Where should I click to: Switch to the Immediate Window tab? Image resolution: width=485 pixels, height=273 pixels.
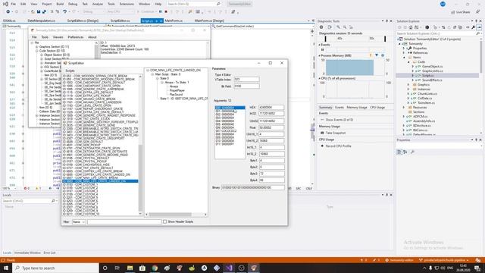(x=27, y=253)
